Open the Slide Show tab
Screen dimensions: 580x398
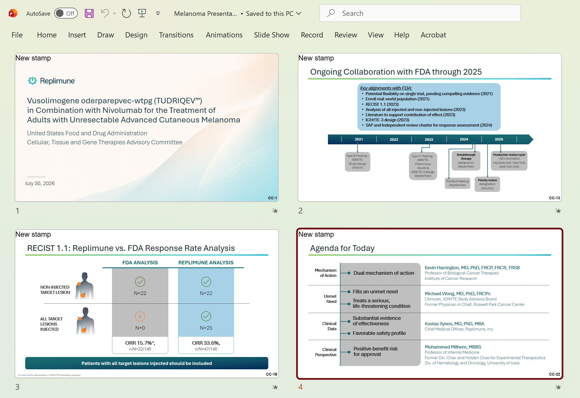(x=272, y=35)
